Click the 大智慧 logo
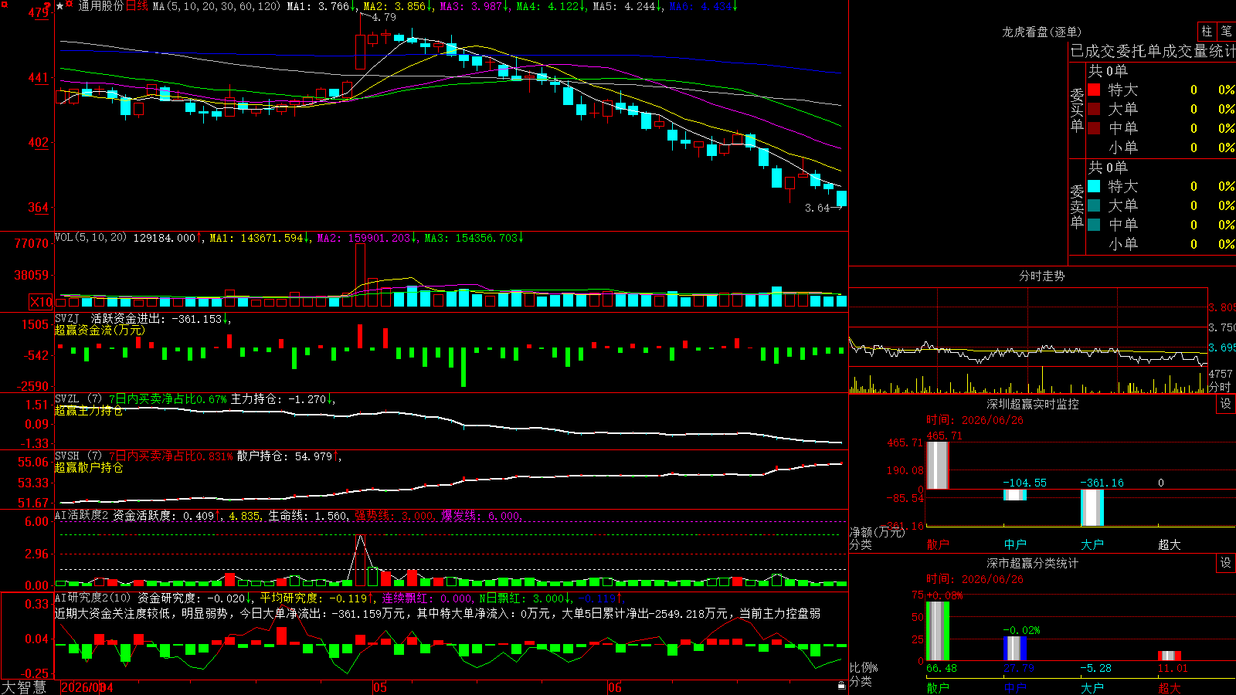1236x695 pixels. (x=24, y=687)
